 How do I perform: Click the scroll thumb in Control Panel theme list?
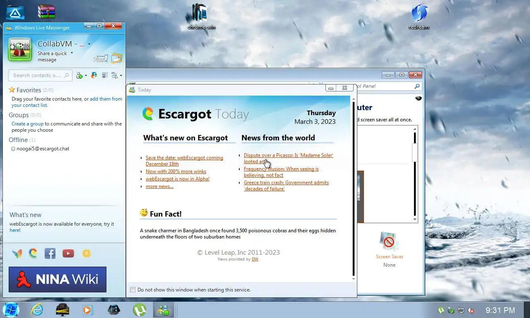tap(415, 152)
